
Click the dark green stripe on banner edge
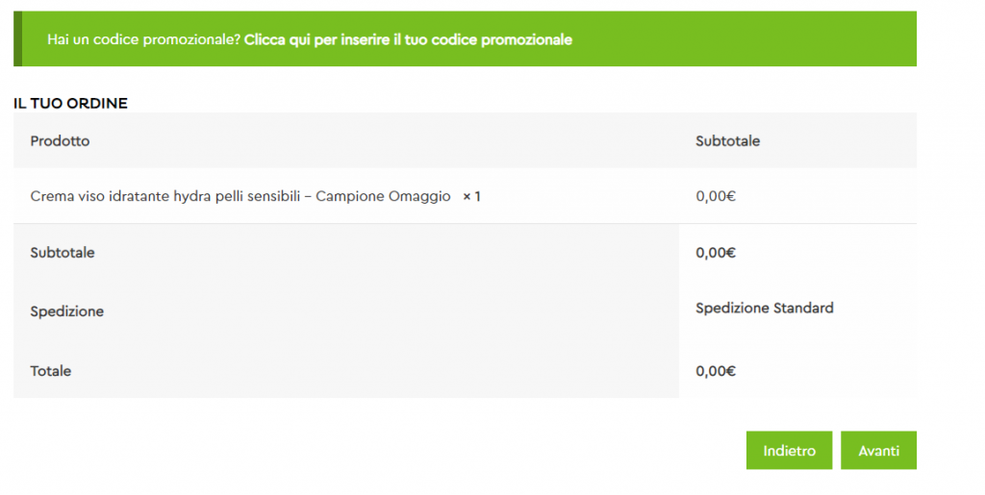coord(17,39)
